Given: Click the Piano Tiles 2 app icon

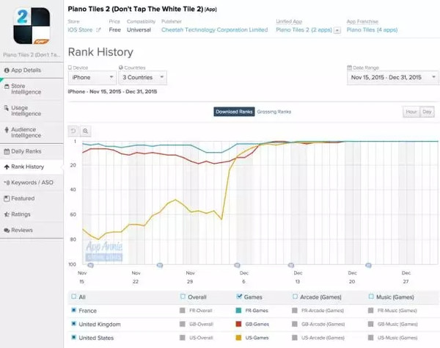Looking at the screenshot, I should click(32, 26).
